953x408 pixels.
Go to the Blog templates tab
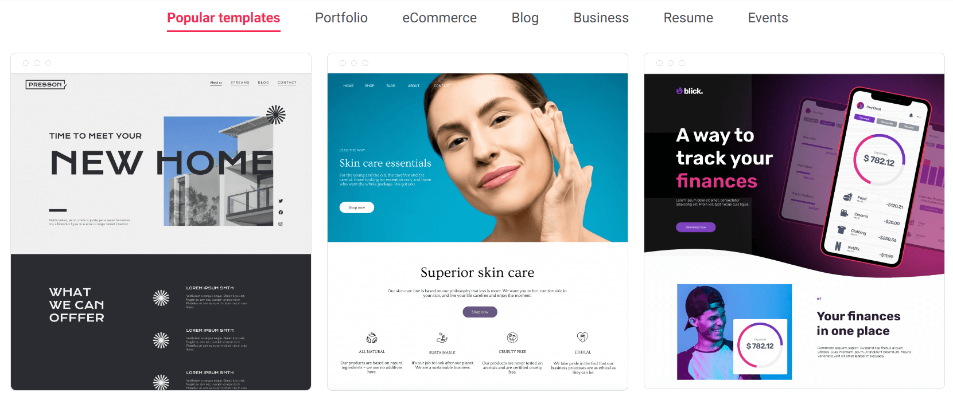pyautogui.click(x=525, y=18)
